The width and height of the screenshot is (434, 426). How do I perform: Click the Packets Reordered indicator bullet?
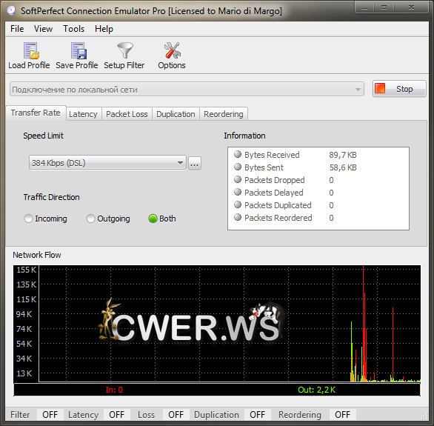(x=238, y=217)
